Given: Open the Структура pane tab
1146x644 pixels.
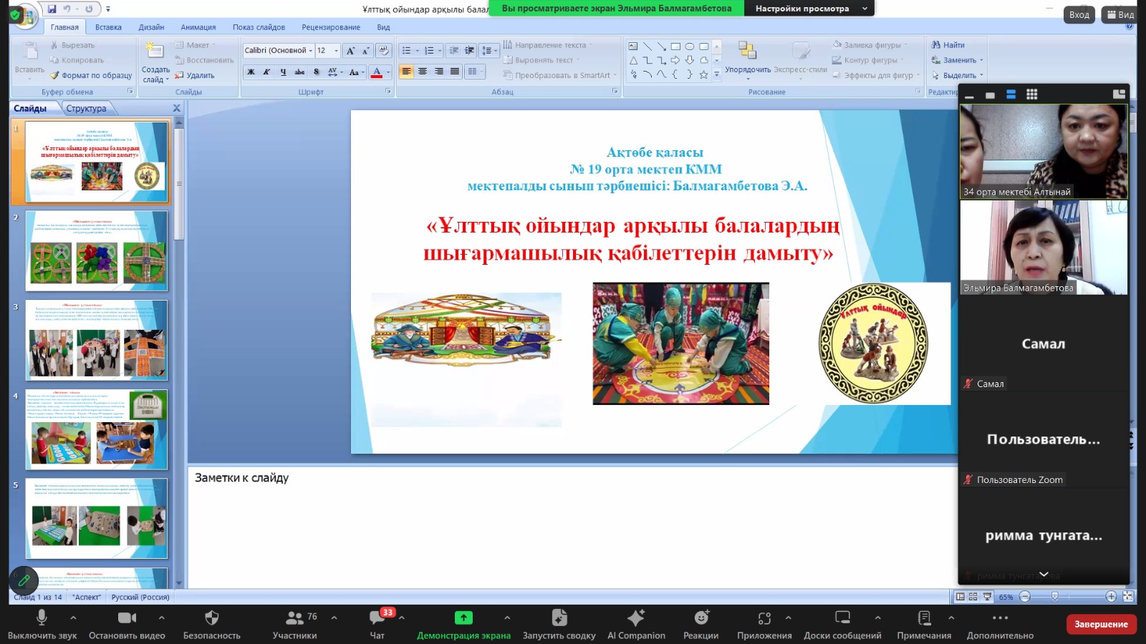Looking at the screenshot, I should click(x=86, y=109).
